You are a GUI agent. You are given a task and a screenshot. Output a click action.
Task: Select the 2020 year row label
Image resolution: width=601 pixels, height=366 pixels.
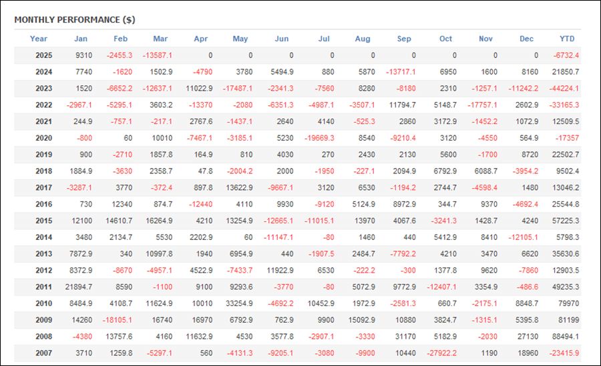pos(43,138)
